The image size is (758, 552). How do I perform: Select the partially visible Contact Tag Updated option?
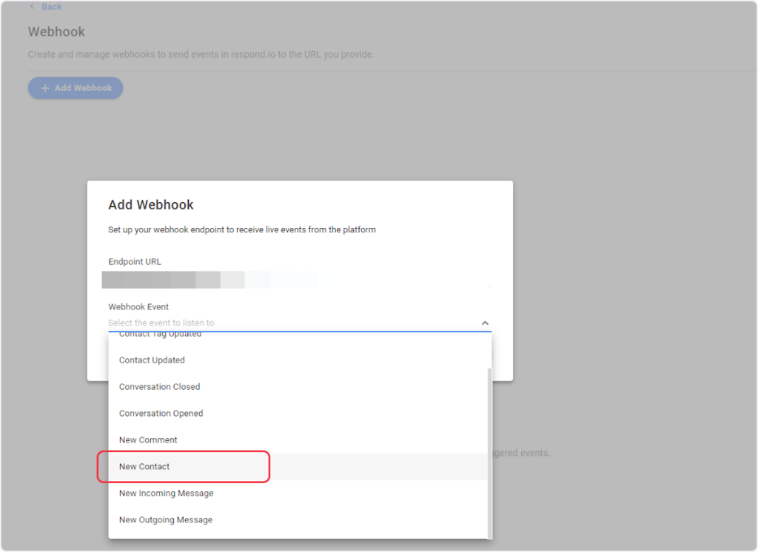pos(160,335)
